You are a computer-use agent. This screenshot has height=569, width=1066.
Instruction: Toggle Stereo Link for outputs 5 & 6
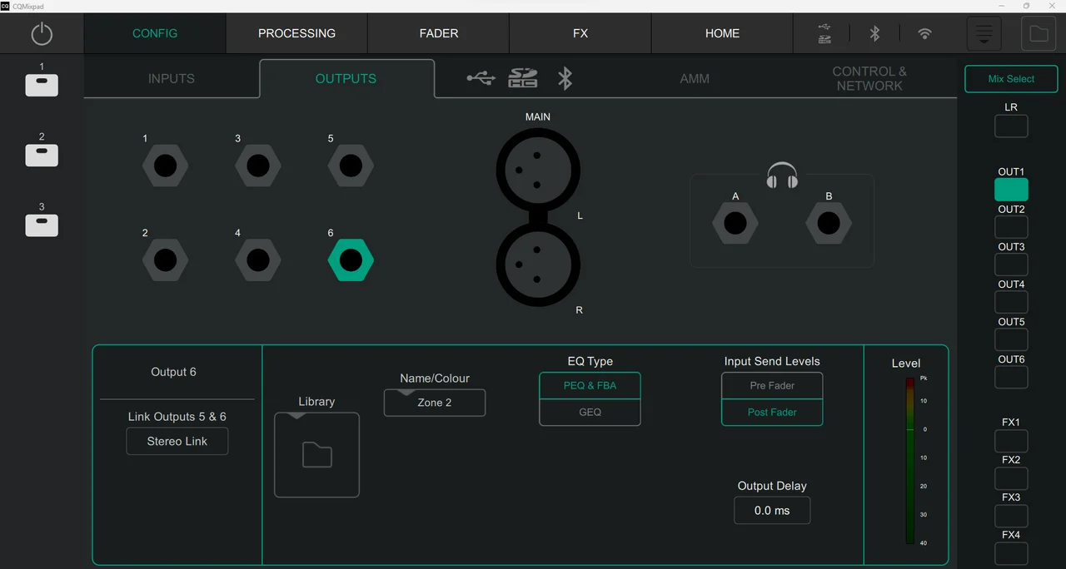pos(177,442)
